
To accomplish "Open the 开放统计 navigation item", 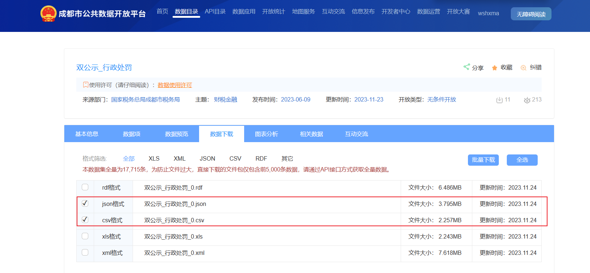I will 274,12.
